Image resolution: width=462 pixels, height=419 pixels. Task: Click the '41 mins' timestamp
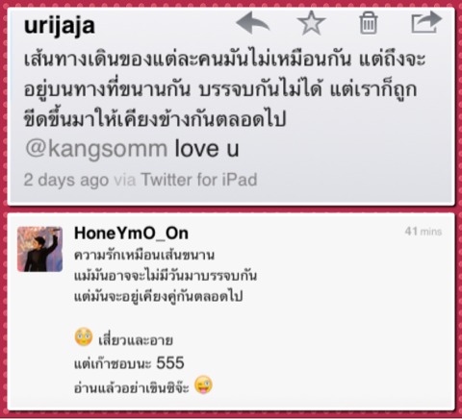(x=423, y=232)
